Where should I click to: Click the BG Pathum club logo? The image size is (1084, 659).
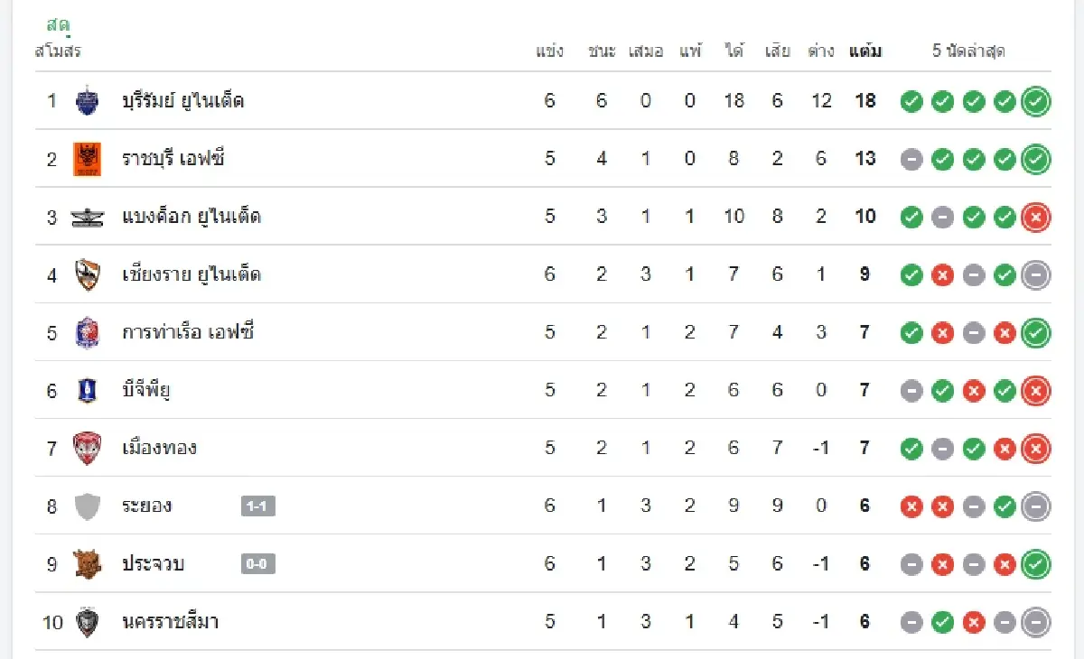click(87, 390)
